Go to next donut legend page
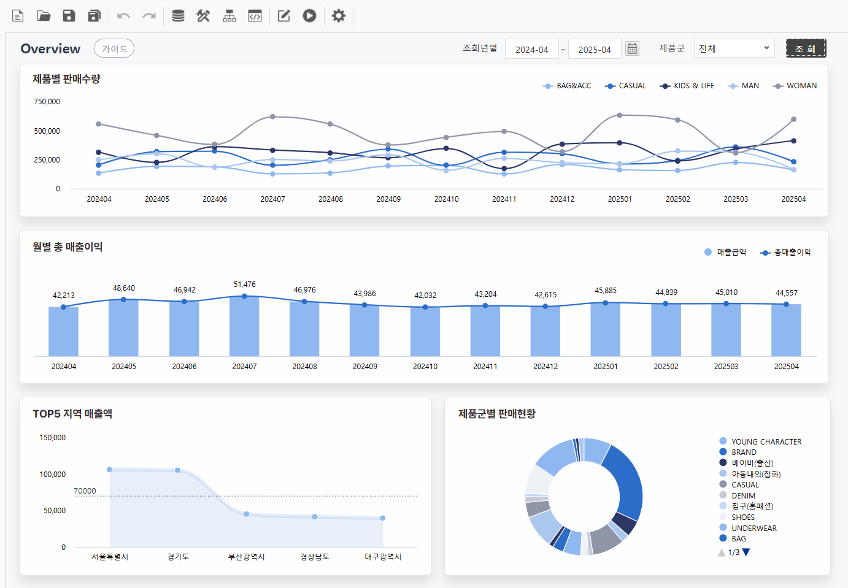The height and width of the screenshot is (588, 848). [x=746, y=552]
